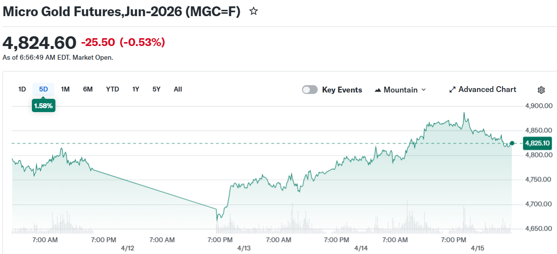The image size is (557, 254).
Task: Switch chart range to 6M
Action: (x=88, y=90)
